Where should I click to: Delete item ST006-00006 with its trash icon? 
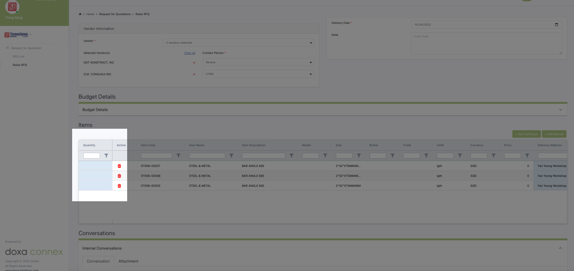[x=119, y=176]
